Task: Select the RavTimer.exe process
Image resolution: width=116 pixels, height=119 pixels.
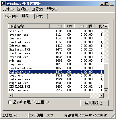Action: (56, 53)
